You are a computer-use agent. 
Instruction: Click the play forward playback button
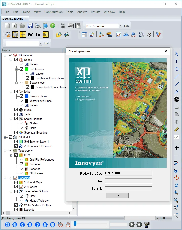coord(45,224)
